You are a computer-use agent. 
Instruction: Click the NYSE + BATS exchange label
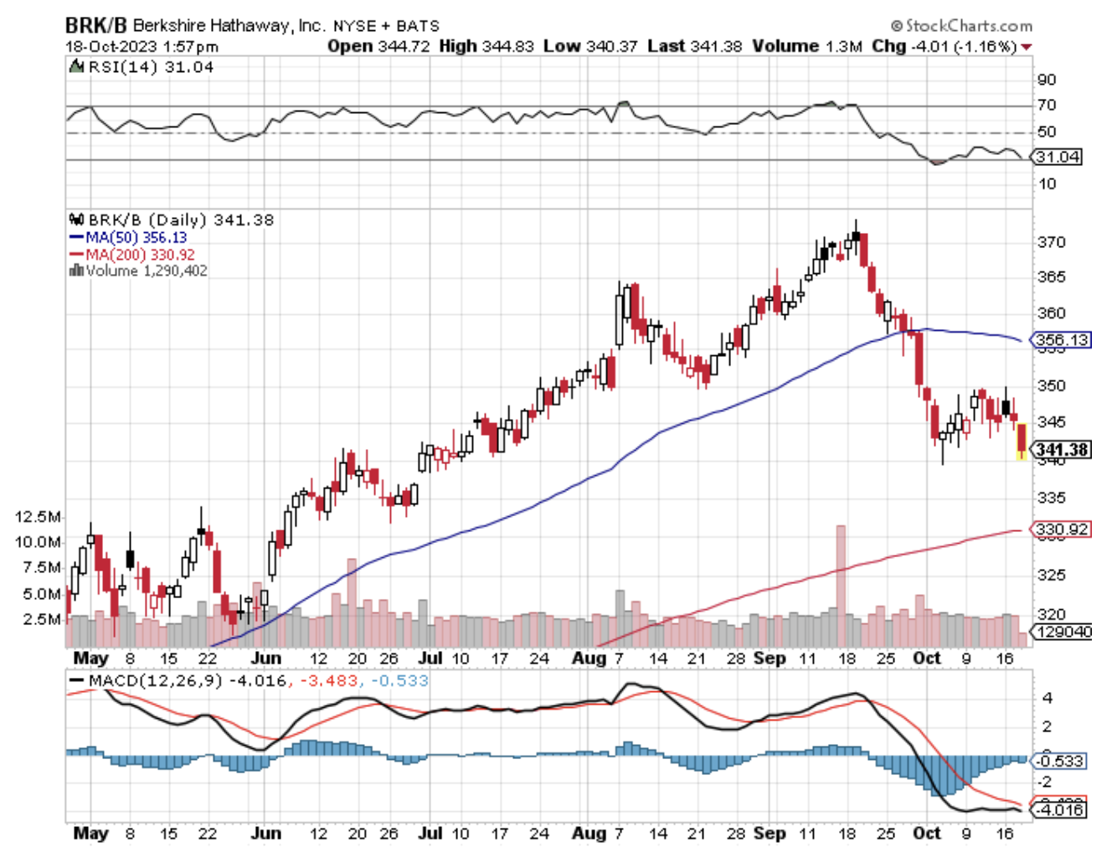pos(386,27)
